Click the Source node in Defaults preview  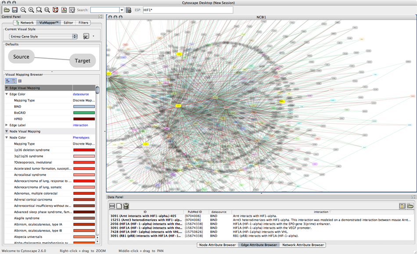(21, 57)
